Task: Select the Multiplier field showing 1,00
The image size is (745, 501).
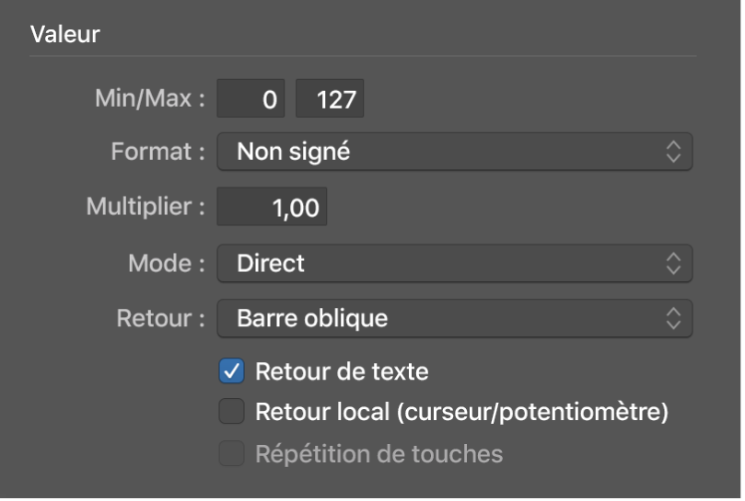Action: (x=272, y=208)
